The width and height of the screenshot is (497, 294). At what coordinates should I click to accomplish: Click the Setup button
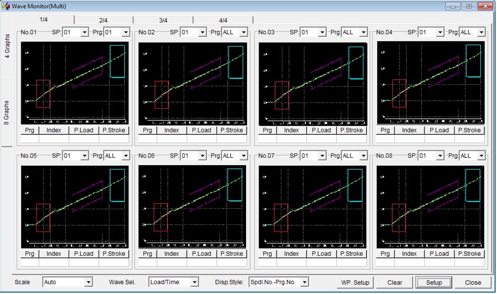click(x=434, y=282)
